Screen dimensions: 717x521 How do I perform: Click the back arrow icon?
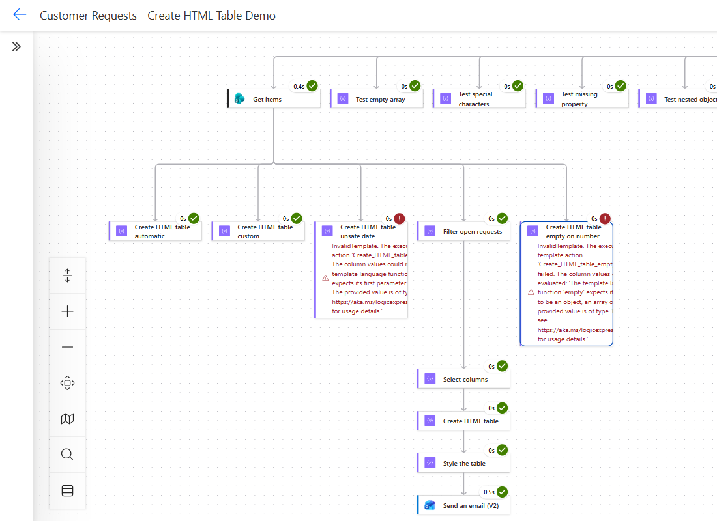(x=20, y=14)
